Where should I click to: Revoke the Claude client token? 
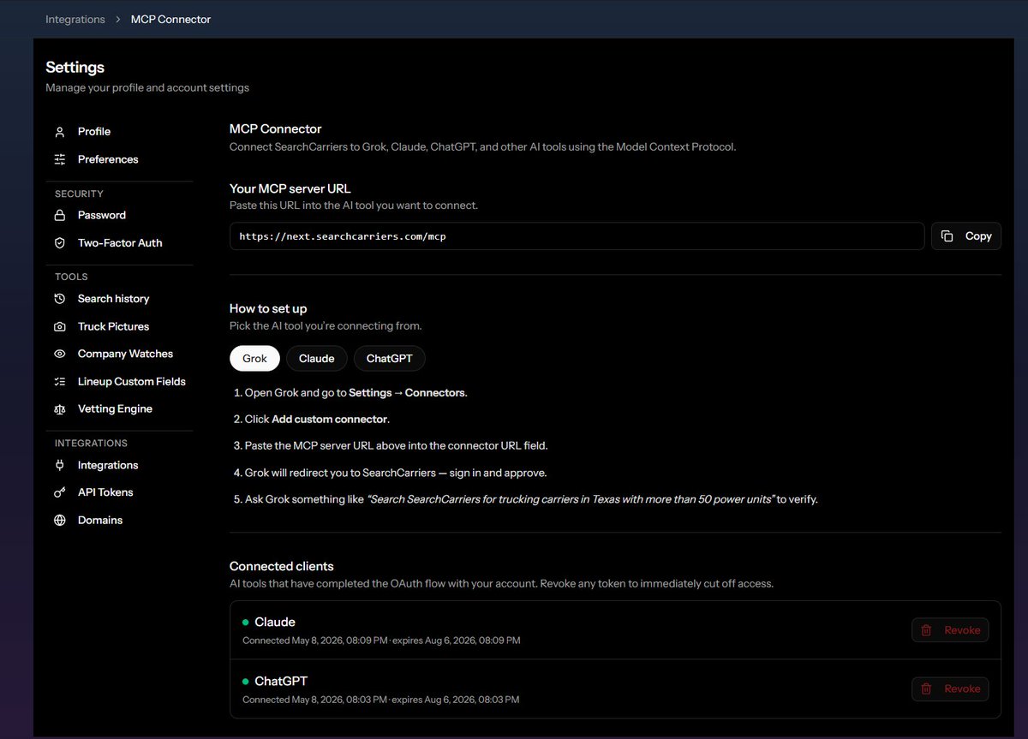point(950,630)
